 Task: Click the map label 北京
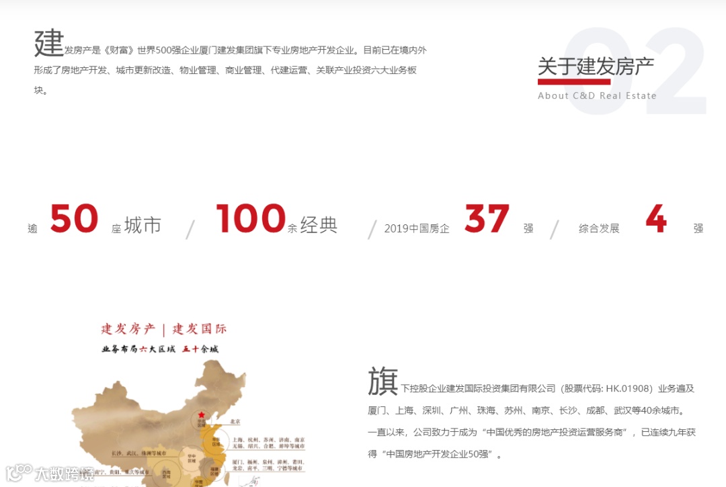coord(235,422)
